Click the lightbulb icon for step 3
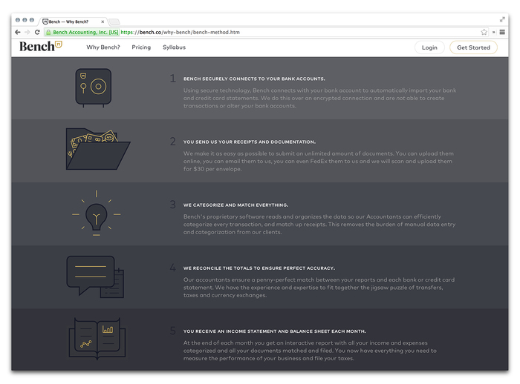The width and height of the screenshot is (520, 384). tap(96, 214)
